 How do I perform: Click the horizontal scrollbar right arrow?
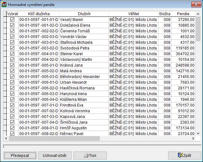(x=193, y=139)
